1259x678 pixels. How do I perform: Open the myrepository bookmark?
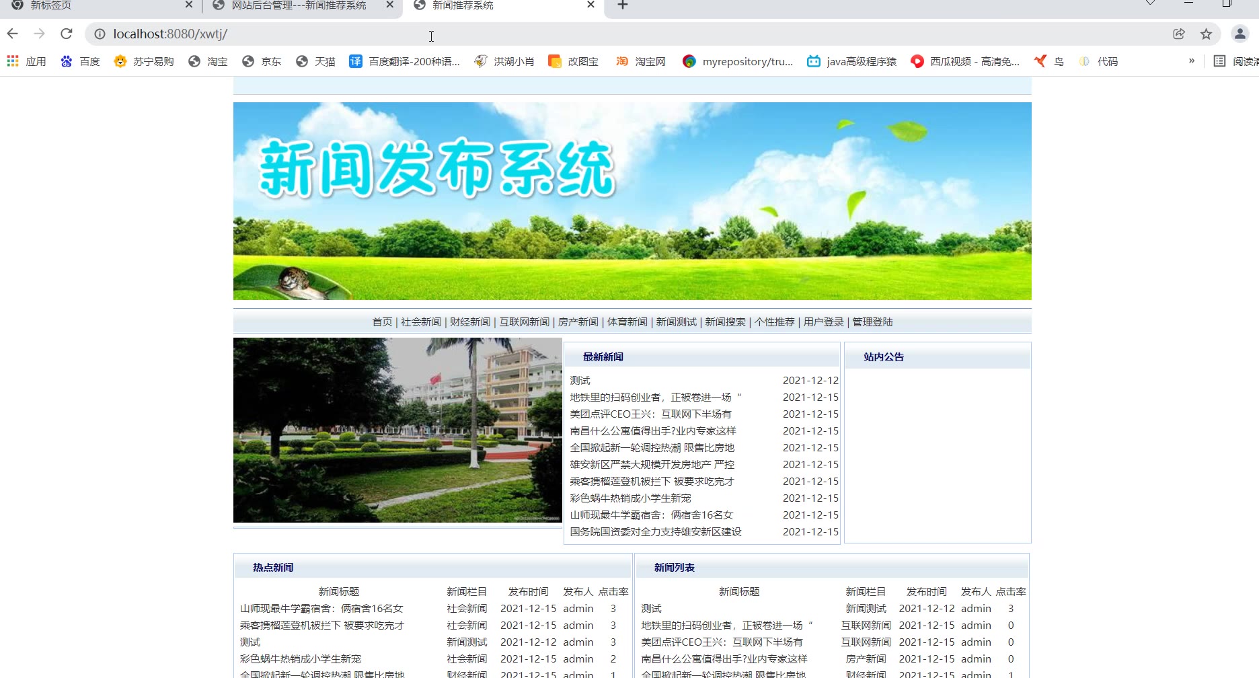click(x=738, y=61)
